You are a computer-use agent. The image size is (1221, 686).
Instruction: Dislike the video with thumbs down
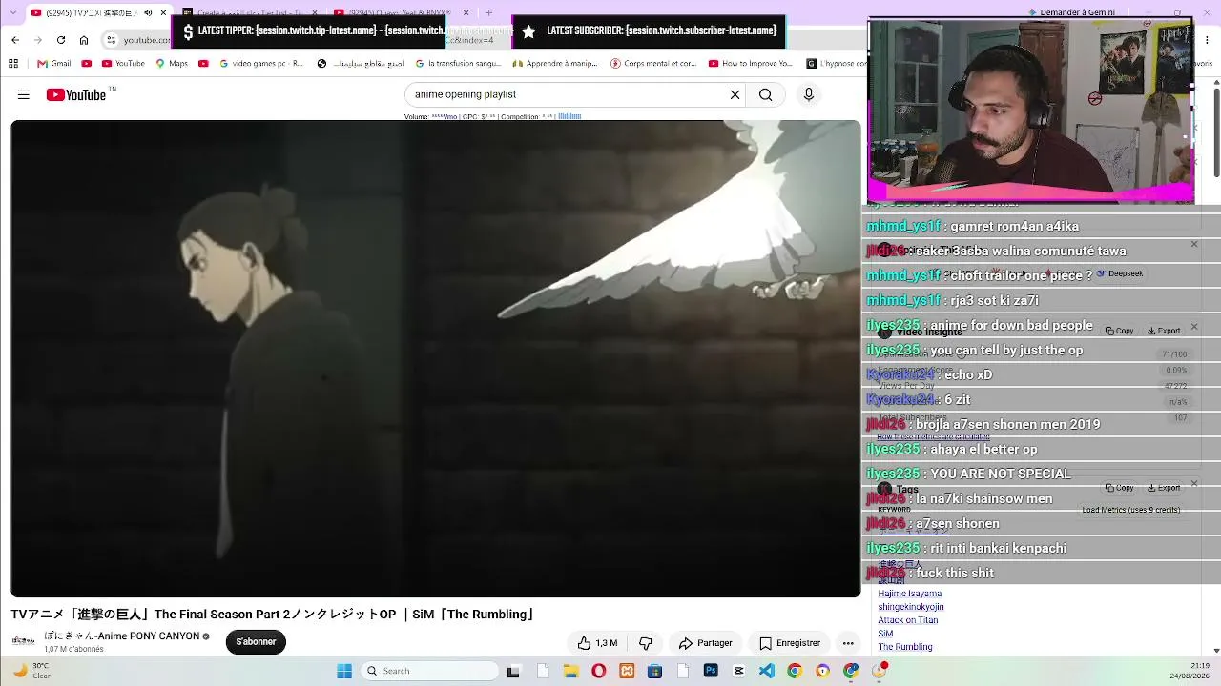pos(646,643)
